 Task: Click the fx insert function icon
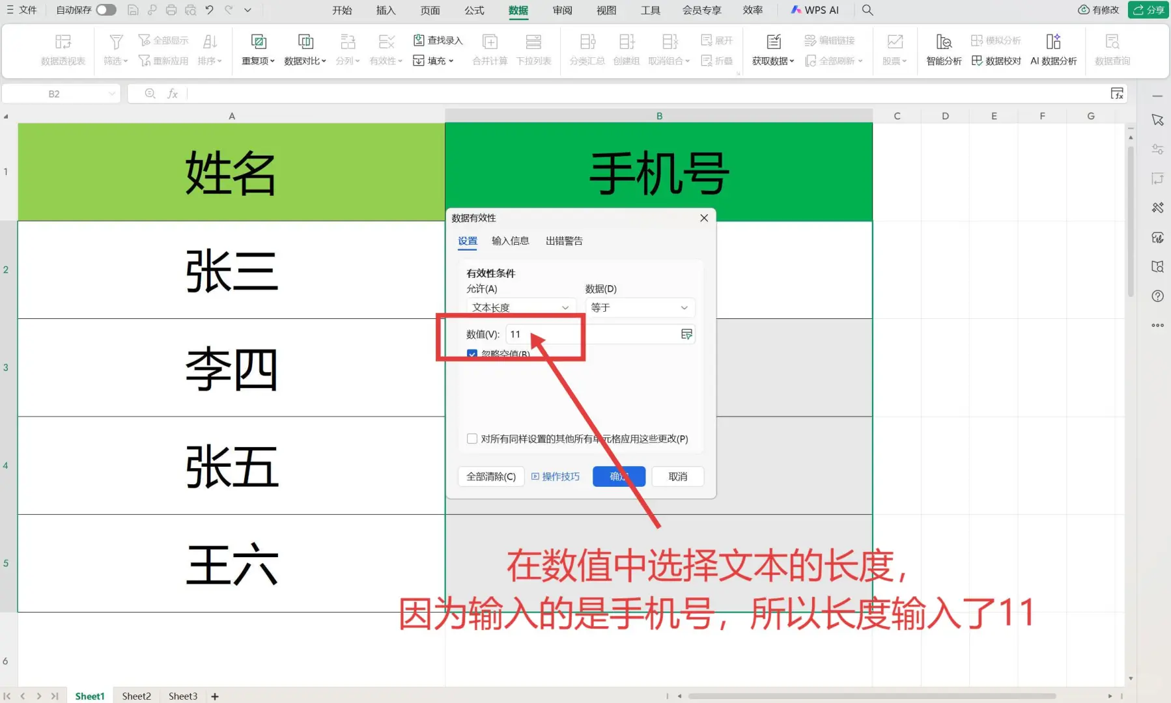(x=173, y=94)
